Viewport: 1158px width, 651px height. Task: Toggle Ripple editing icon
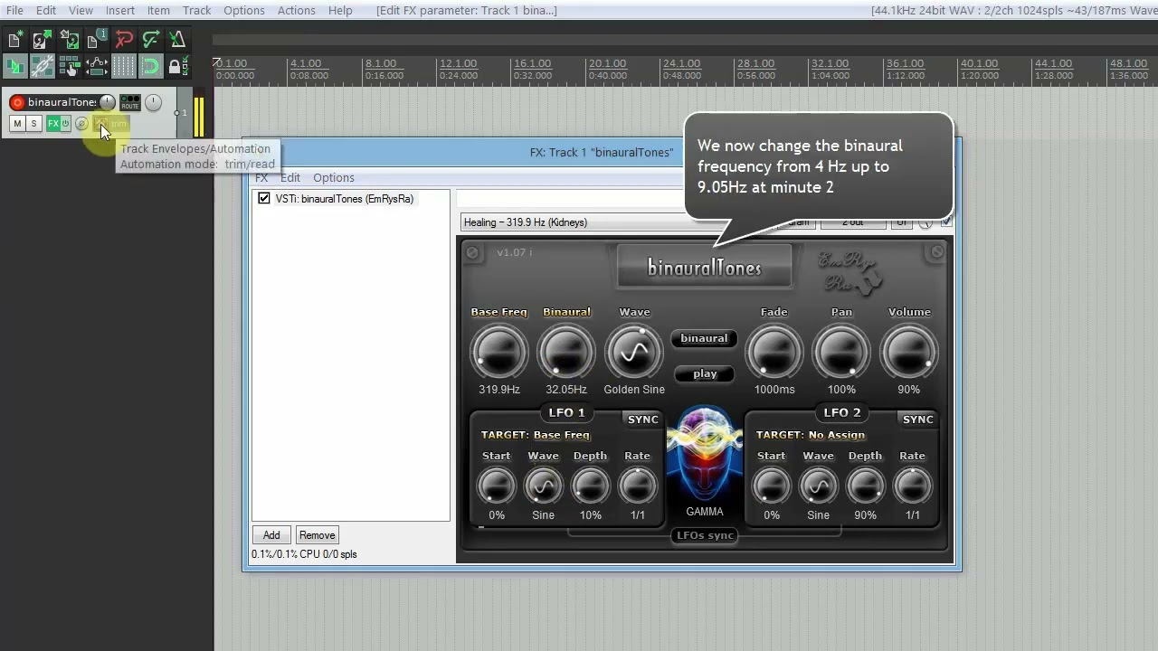tap(70, 66)
